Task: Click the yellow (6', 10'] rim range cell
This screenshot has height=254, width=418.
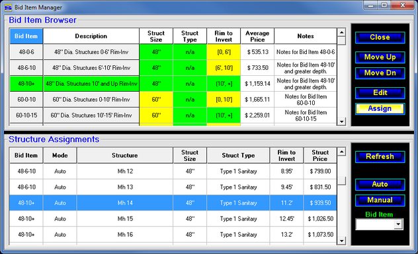Action: [224, 68]
